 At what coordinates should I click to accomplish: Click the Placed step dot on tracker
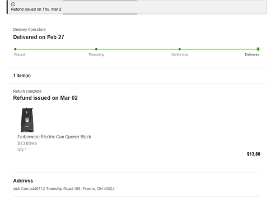(x=15, y=49)
